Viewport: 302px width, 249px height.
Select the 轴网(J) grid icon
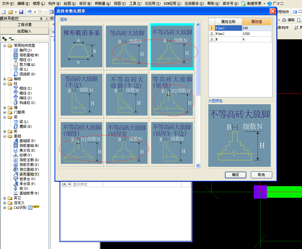tap(16, 50)
